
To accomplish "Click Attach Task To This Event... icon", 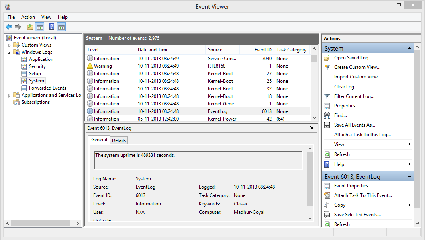I will tap(327, 195).
